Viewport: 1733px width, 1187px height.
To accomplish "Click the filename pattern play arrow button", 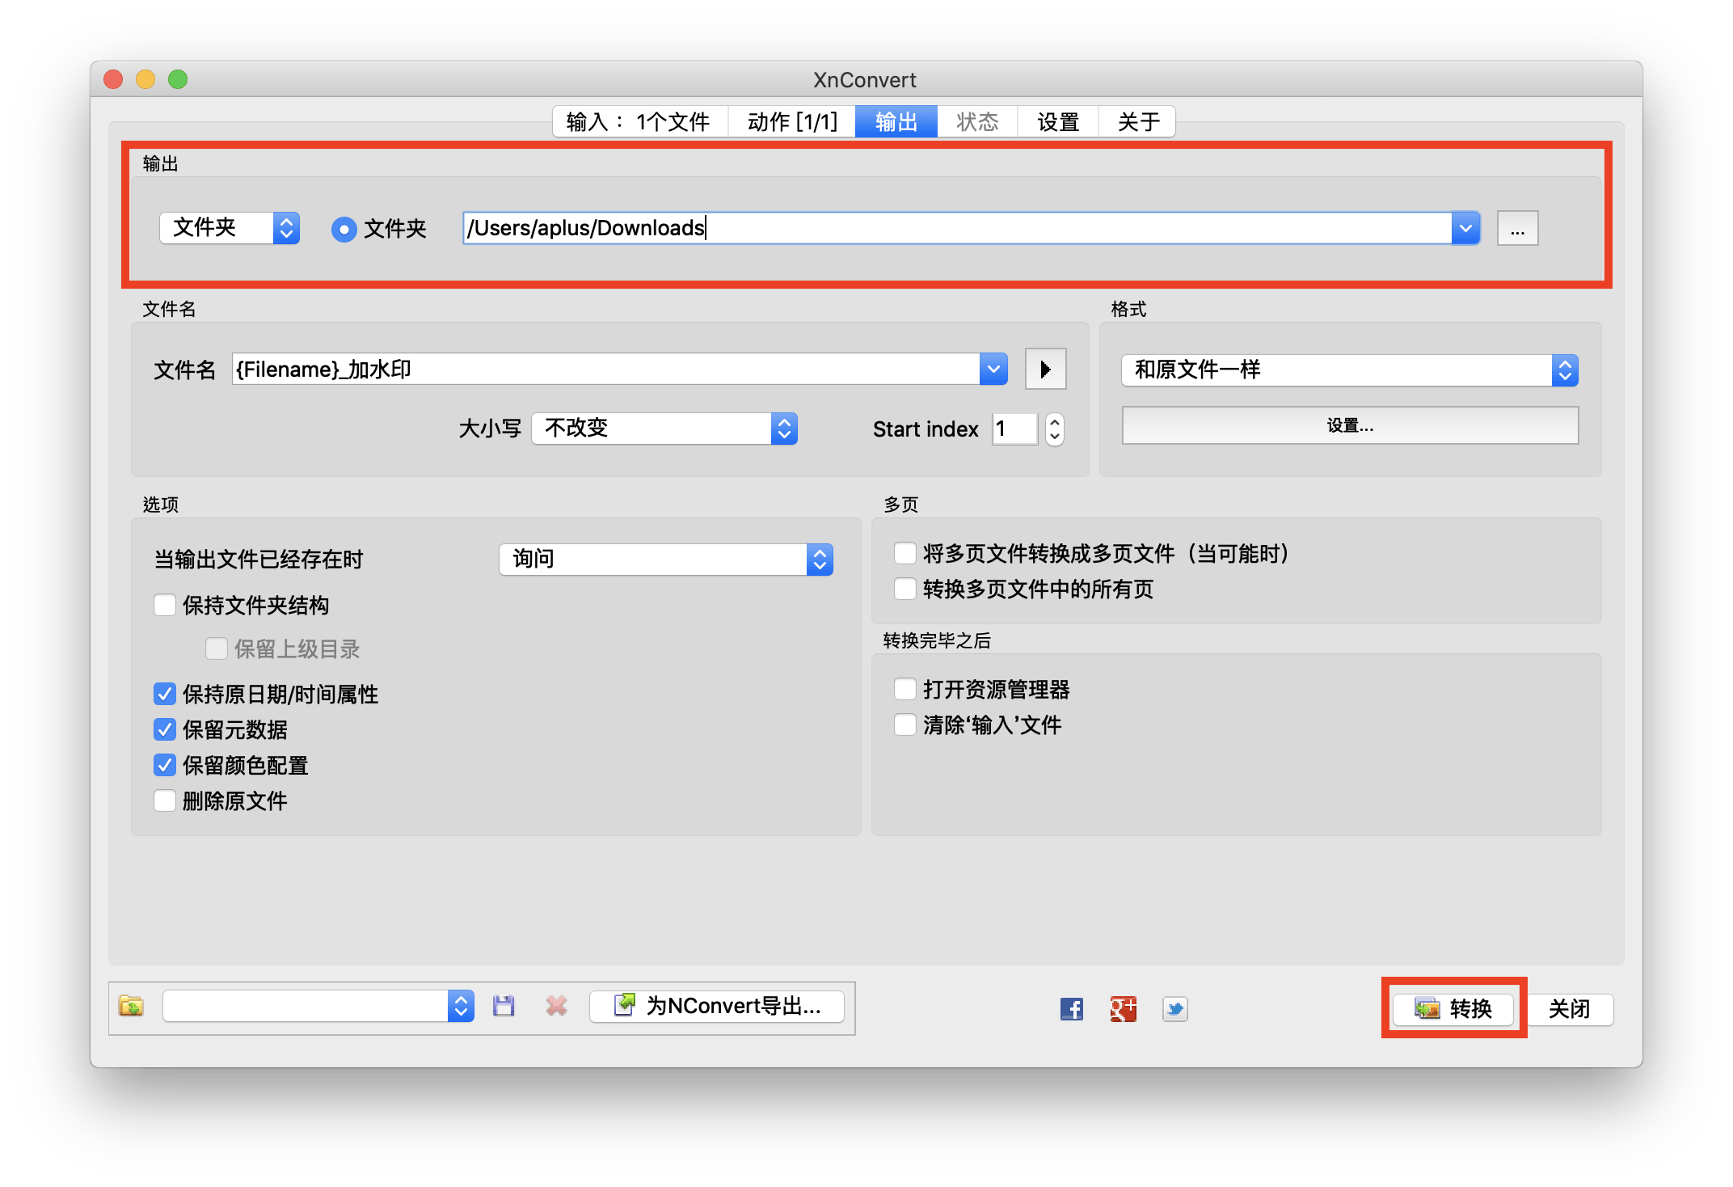I will click(1046, 370).
